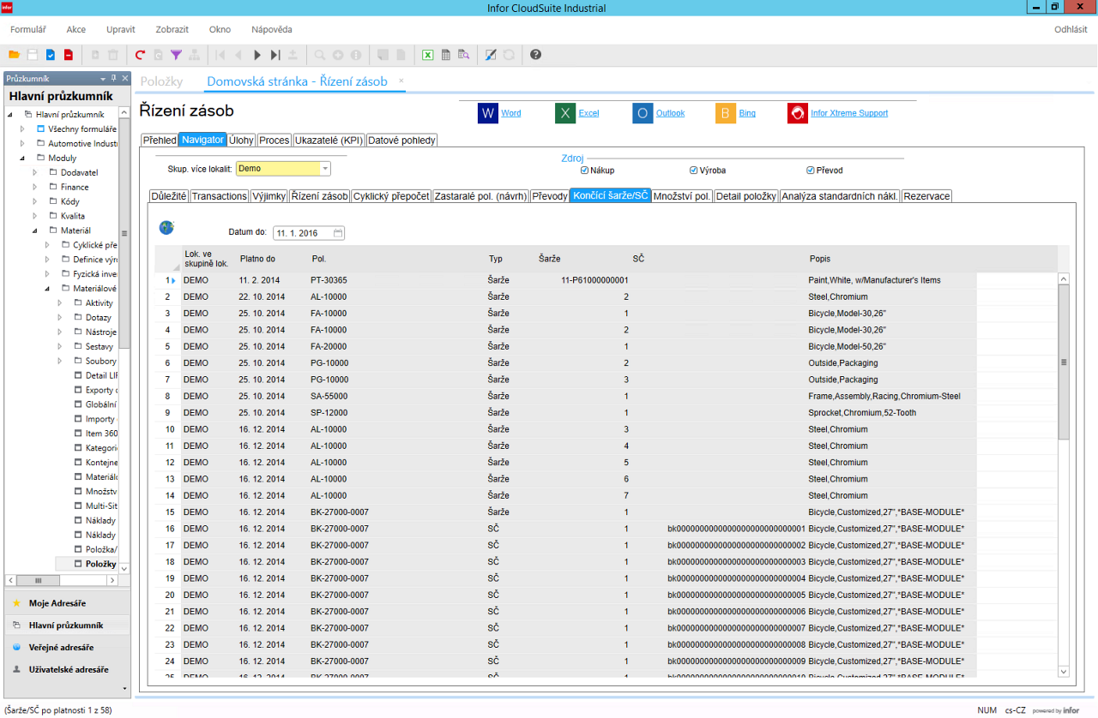Close the Domovská stránka tab
This screenshot has height=718, width=1098.
[401, 81]
